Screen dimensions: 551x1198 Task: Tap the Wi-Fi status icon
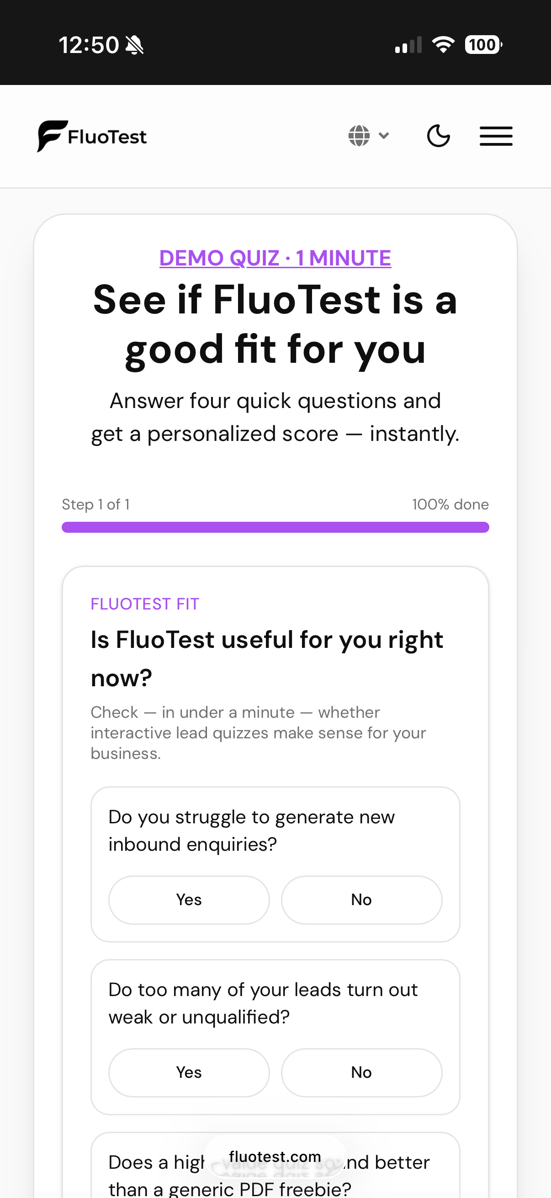[442, 44]
